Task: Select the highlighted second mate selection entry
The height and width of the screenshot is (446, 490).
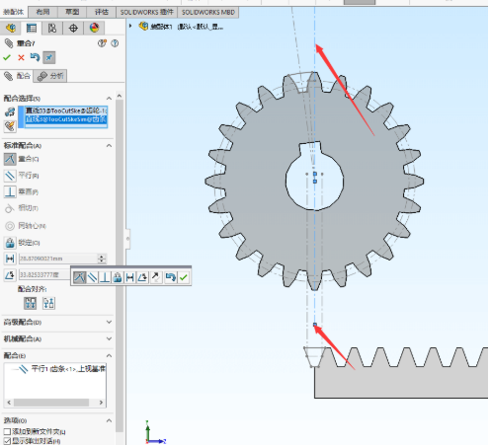Action: pos(66,119)
